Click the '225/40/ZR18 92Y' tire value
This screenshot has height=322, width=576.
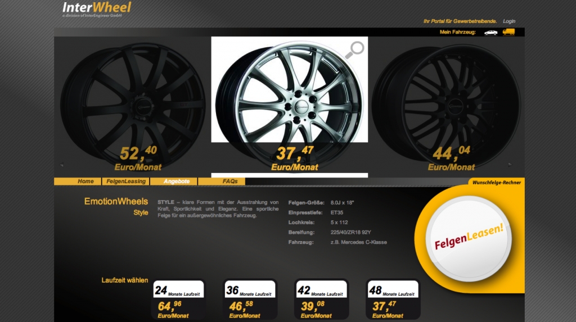click(x=351, y=233)
